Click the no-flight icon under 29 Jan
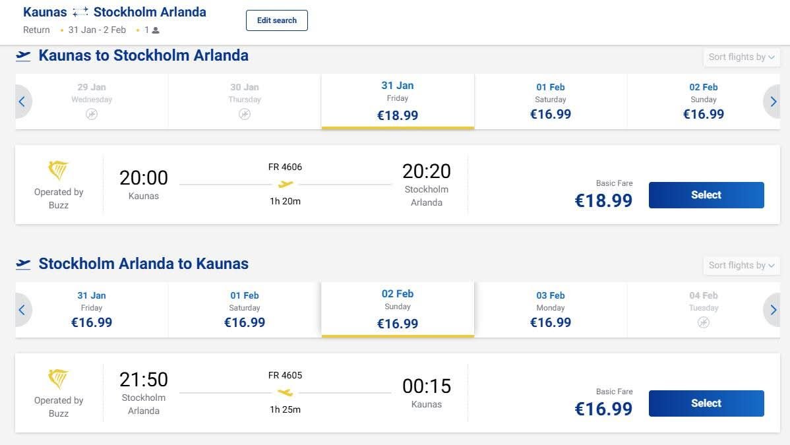This screenshot has width=790, height=445. [x=92, y=115]
